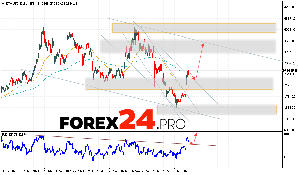Viewport: 298px width, 175px height.
Task: Click the 1008.40 price axis label
Action: click(x=290, y=119)
